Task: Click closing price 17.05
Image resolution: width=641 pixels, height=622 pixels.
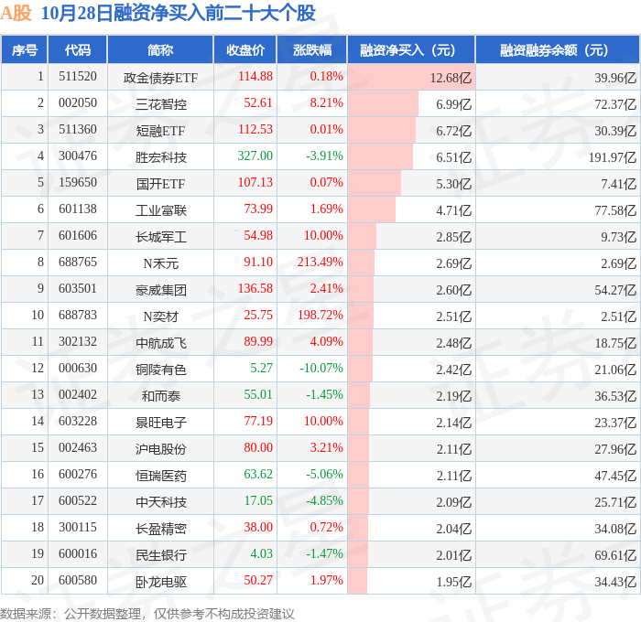Action: pyautogui.click(x=258, y=501)
